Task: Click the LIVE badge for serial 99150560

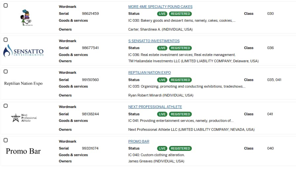Action: tap(162, 80)
